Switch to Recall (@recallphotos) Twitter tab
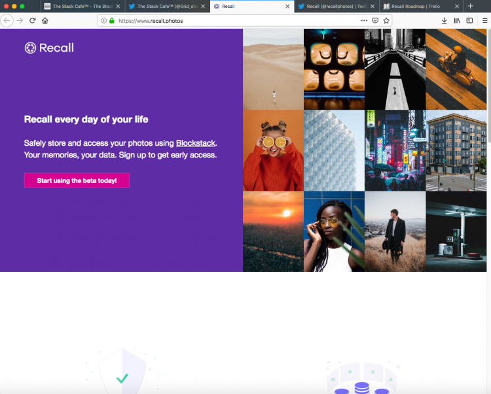 click(x=336, y=7)
